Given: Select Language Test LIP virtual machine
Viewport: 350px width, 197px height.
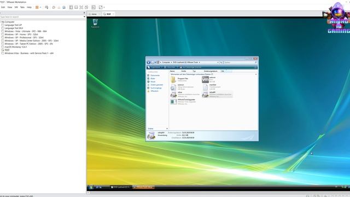Looking at the screenshot, I should (13, 25).
